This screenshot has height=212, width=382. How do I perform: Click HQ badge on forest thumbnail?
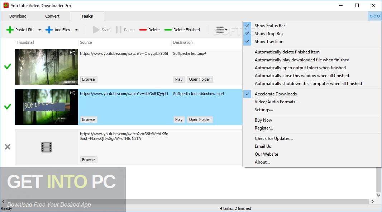[73, 53]
